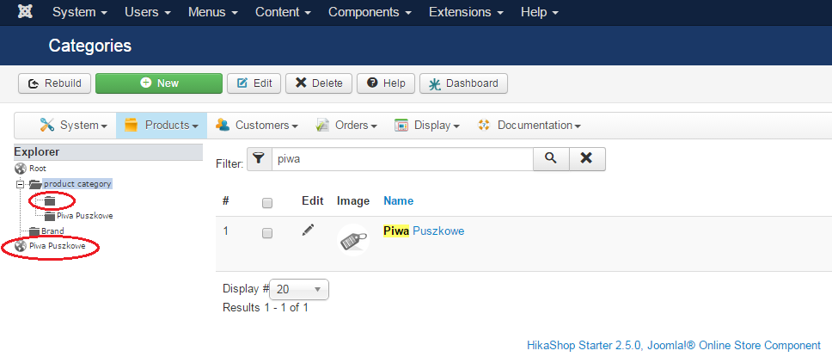This screenshot has height=363, width=832.
Task: Clear the filter with X button
Action: coord(586,159)
